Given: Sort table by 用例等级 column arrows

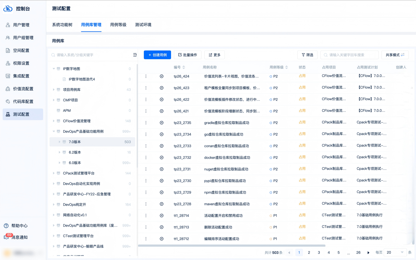Looking at the screenshot, I should [287, 67].
